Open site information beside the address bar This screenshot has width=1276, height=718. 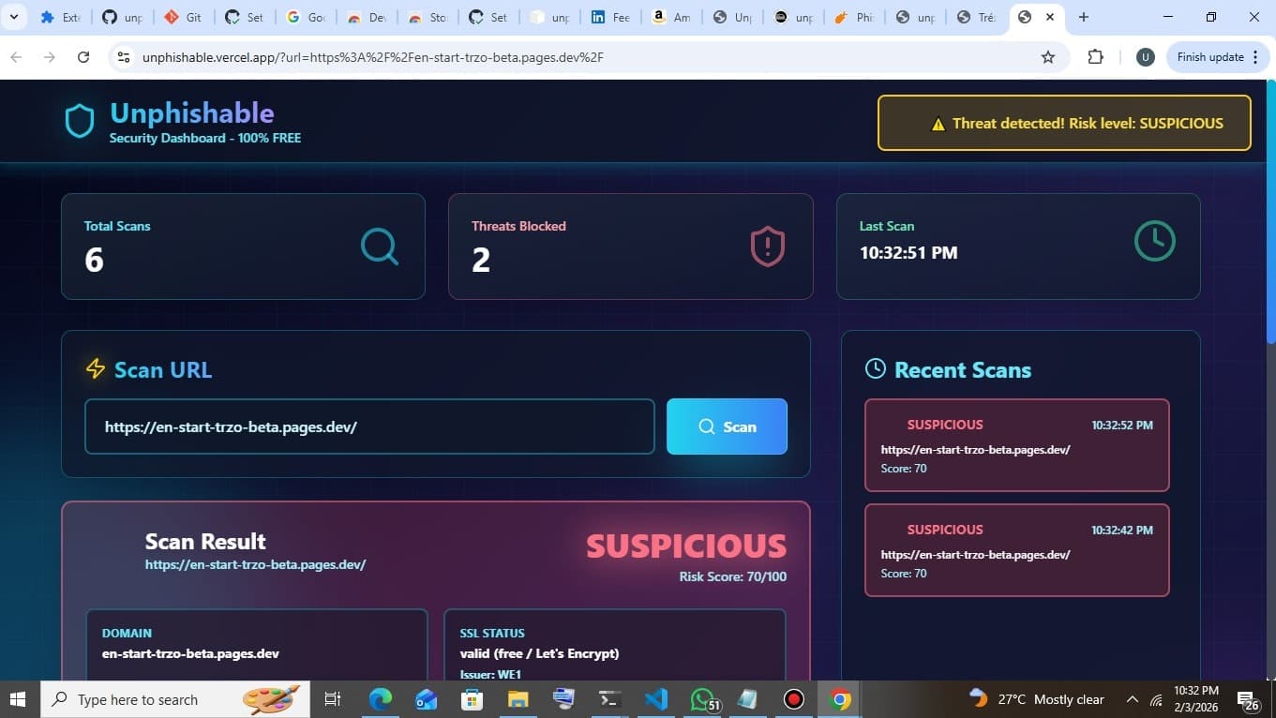click(x=123, y=57)
